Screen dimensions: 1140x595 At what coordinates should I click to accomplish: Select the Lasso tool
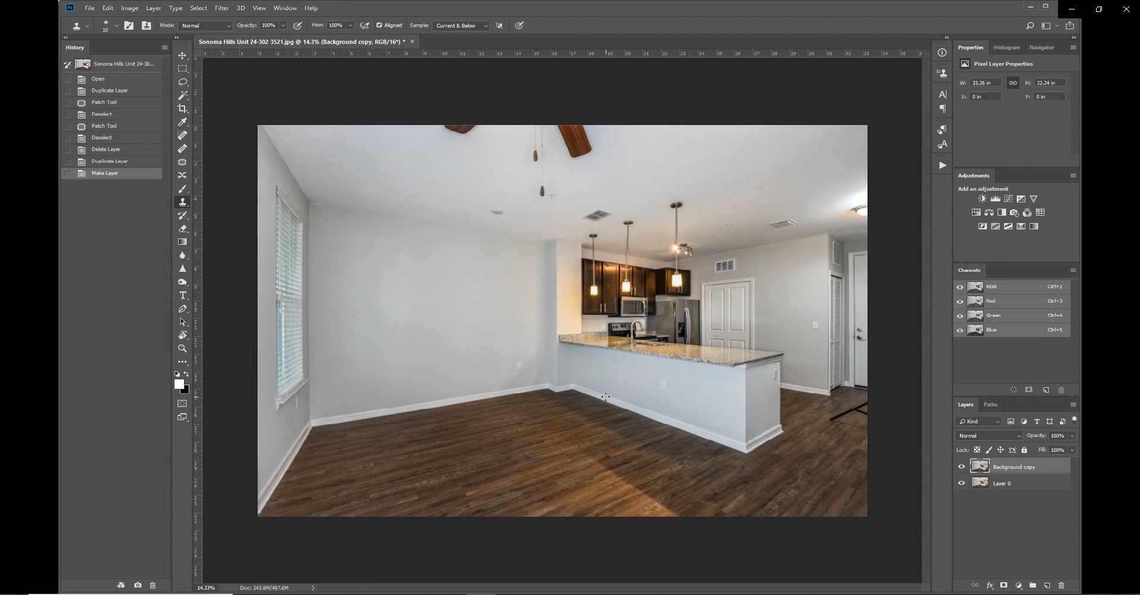pyautogui.click(x=182, y=82)
